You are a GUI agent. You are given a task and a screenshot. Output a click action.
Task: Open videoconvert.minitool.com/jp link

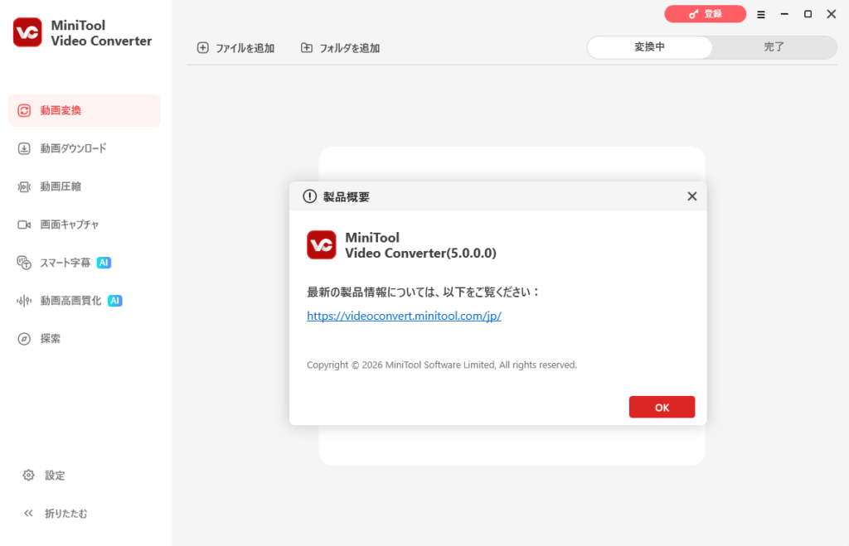pos(404,316)
